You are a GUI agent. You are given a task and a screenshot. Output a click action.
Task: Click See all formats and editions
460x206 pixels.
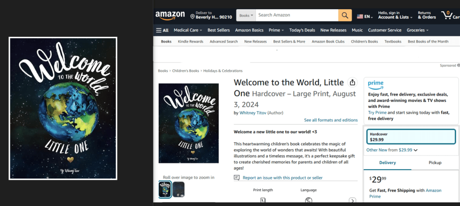coord(330,120)
